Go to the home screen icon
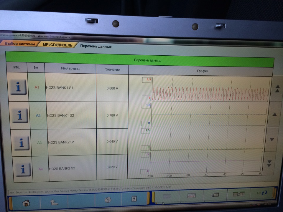 26,203
